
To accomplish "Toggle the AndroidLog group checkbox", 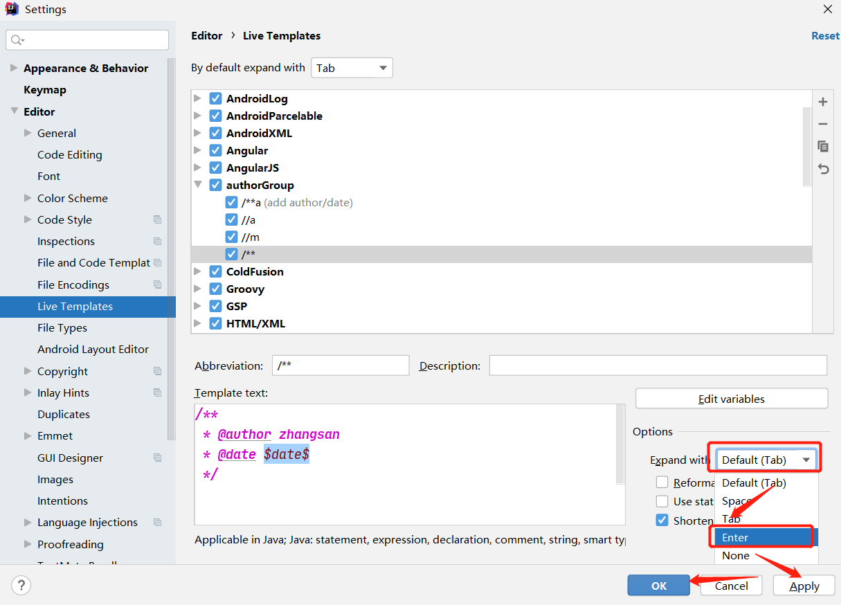I will [215, 98].
